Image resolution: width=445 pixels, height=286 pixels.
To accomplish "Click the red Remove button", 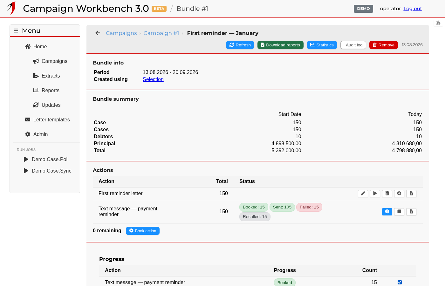I will tap(384, 45).
